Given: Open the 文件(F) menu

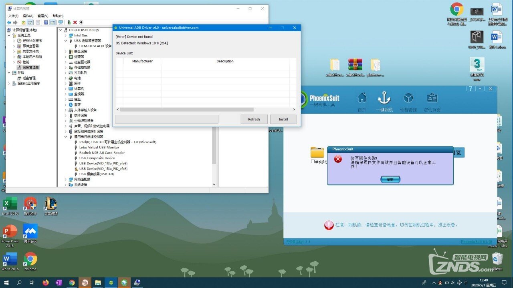Looking at the screenshot, I should (x=14, y=16).
